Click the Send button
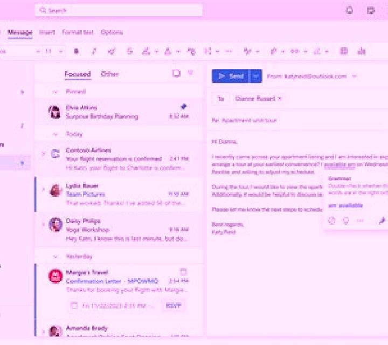Screen dimensions: 388x345 pos(231,76)
